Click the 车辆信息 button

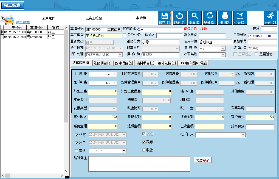[114, 30]
